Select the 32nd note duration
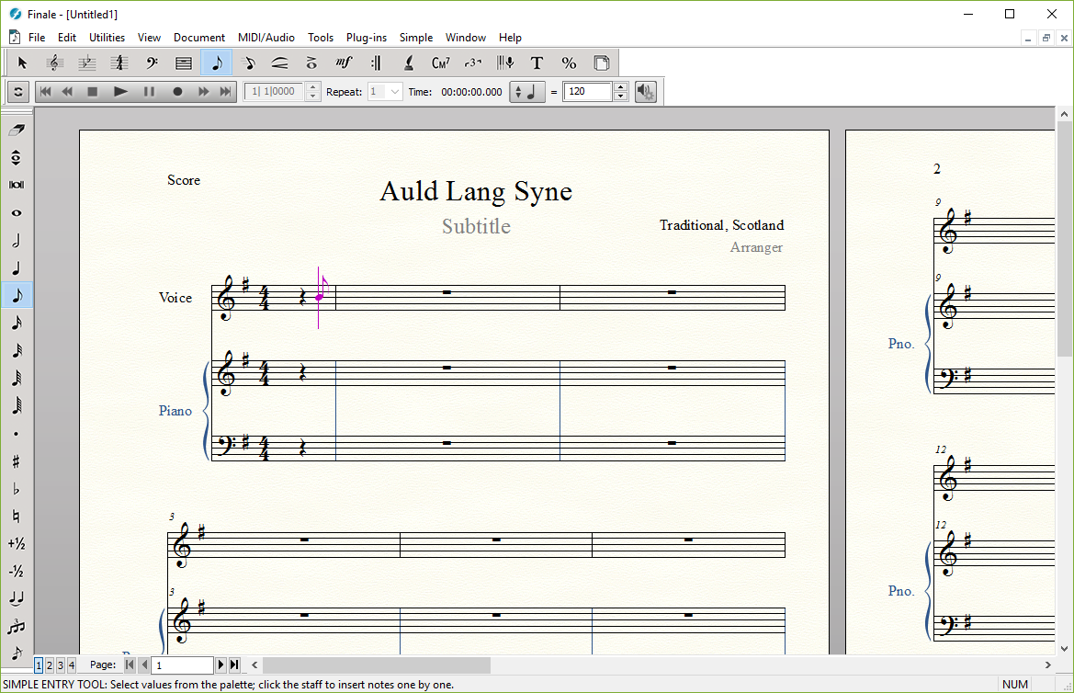 click(17, 350)
